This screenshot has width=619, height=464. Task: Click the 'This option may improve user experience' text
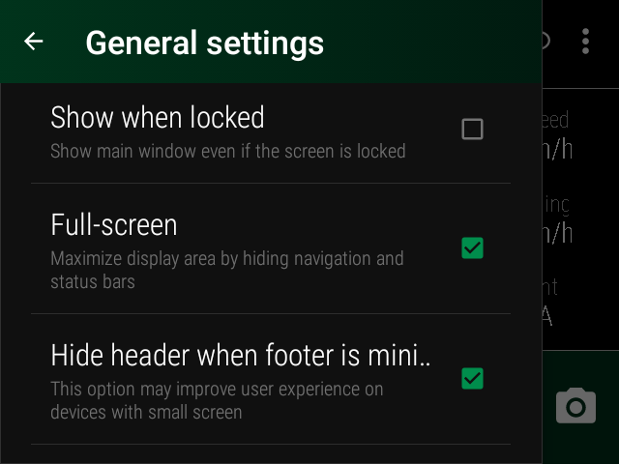coord(217,390)
